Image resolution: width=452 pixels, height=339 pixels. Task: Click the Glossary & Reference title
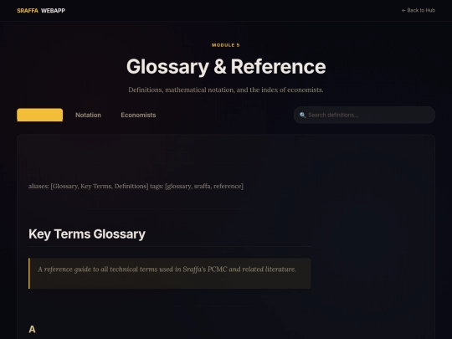[226, 67]
